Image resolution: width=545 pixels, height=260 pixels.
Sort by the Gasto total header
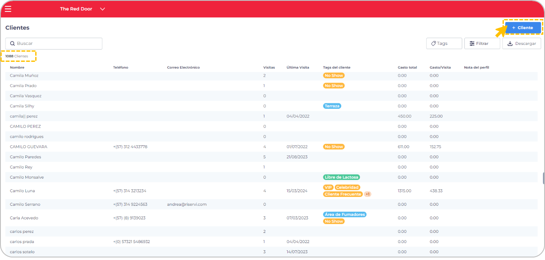click(x=407, y=67)
